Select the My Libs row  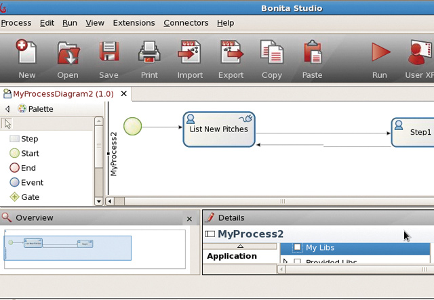355,248
